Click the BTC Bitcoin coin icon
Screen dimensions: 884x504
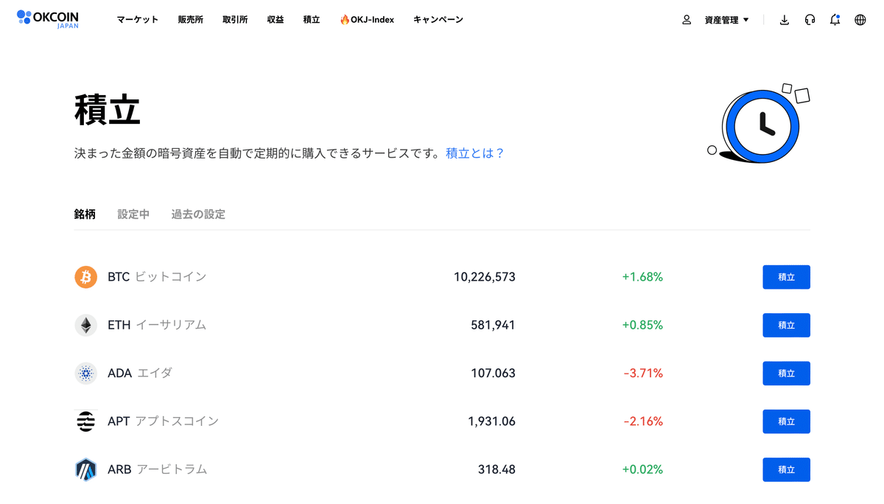(85, 277)
